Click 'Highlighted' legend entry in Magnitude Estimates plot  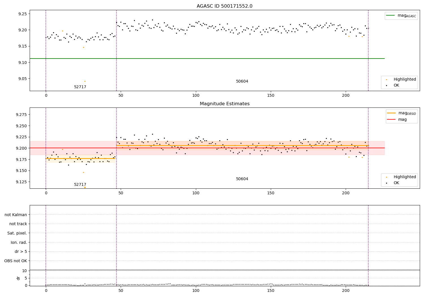click(x=405, y=177)
